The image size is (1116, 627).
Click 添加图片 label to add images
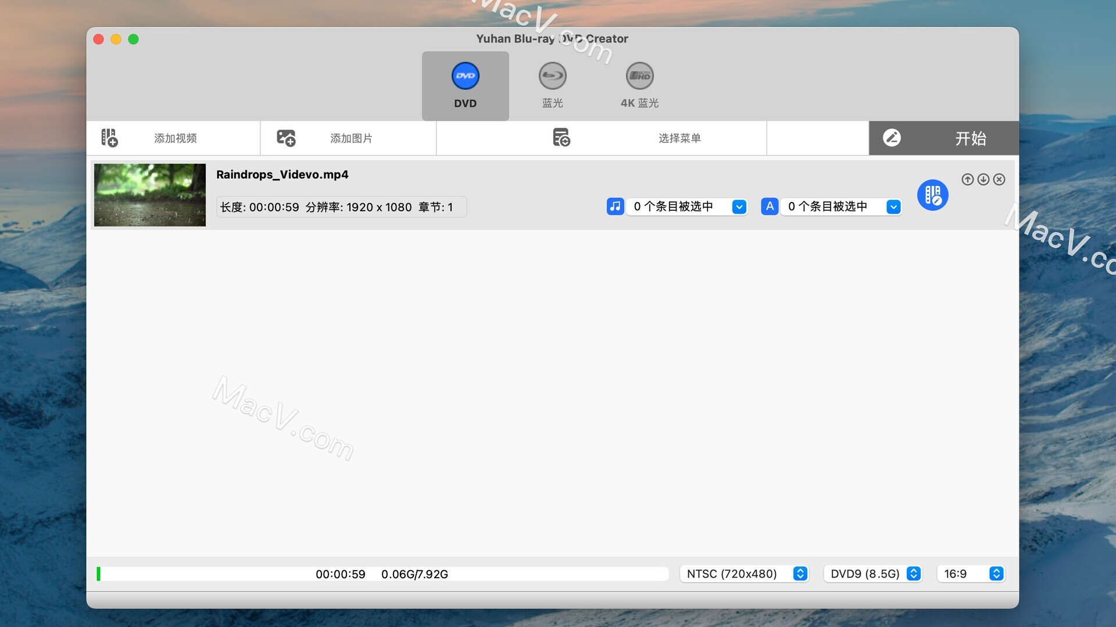click(x=351, y=138)
